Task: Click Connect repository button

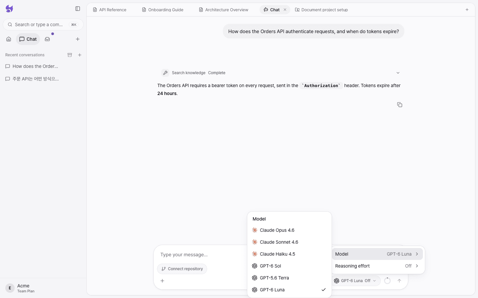Action: (182, 269)
